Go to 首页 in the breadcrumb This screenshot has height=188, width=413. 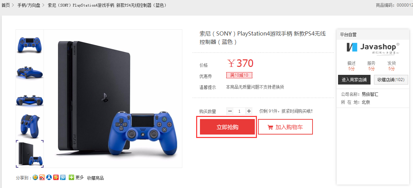click(x=6, y=5)
